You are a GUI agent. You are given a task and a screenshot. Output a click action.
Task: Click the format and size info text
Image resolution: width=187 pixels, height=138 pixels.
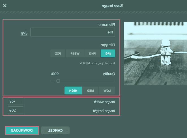point(97,63)
